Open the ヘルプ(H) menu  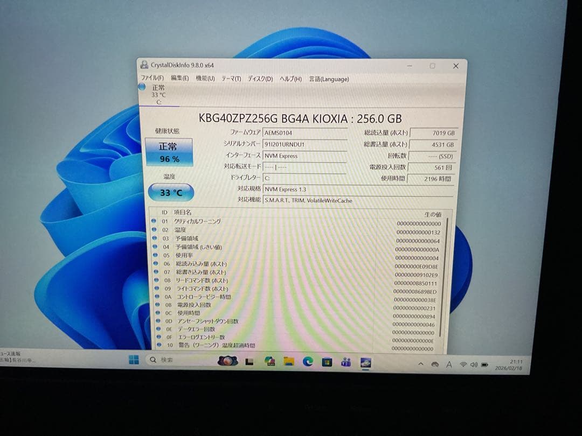pyautogui.click(x=290, y=79)
